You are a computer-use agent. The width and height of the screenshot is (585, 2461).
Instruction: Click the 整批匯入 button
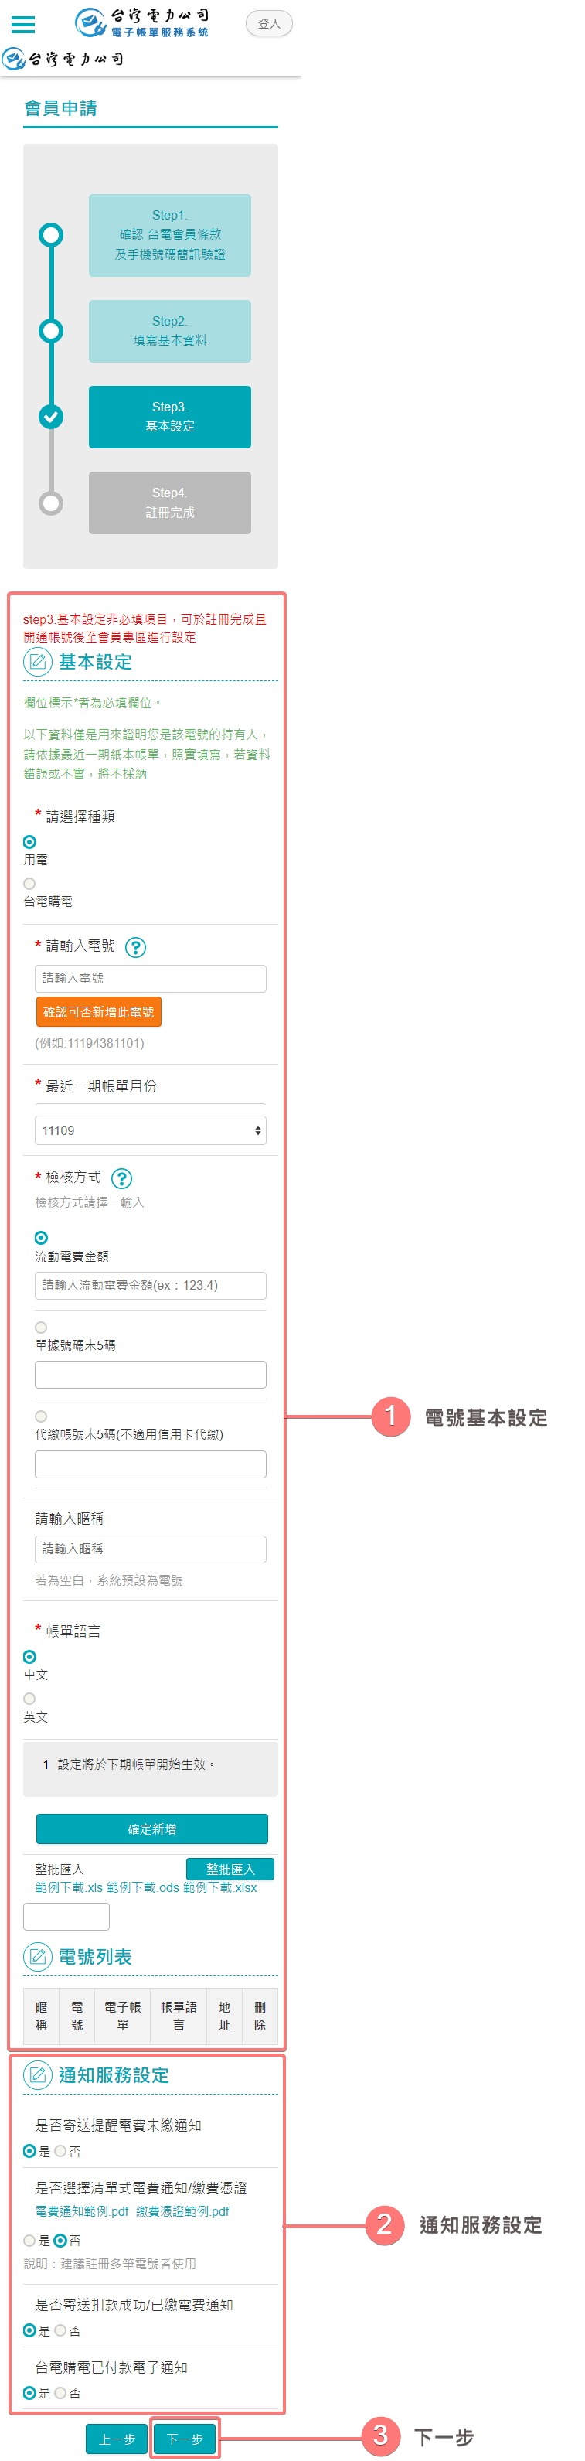tap(230, 1869)
